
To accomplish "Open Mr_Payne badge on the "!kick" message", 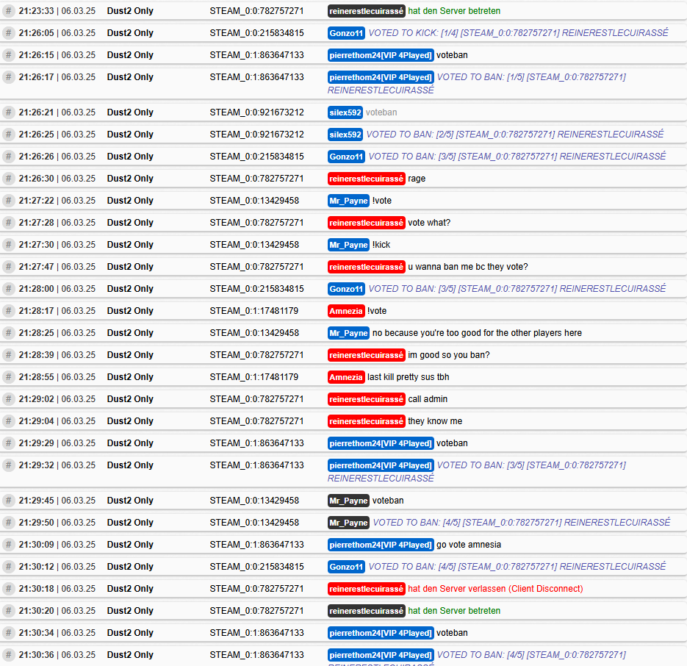I will click(x=348, y=245).
